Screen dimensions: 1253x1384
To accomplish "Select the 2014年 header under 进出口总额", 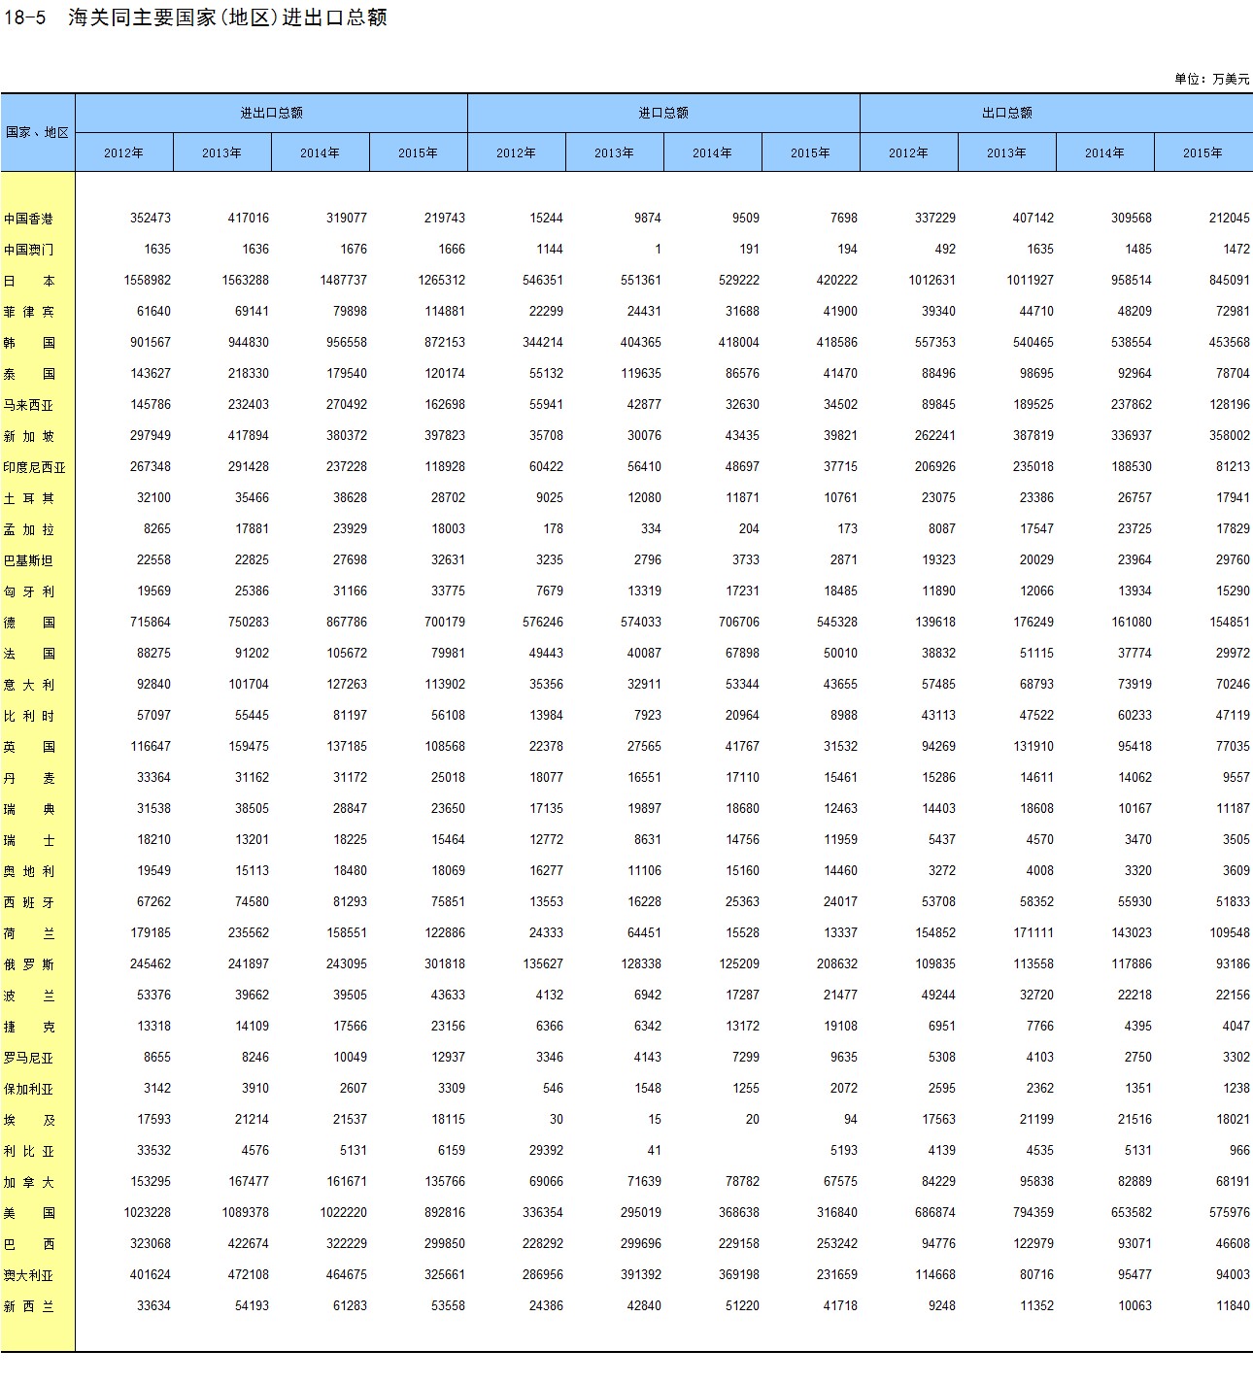I will pos(320,153).
